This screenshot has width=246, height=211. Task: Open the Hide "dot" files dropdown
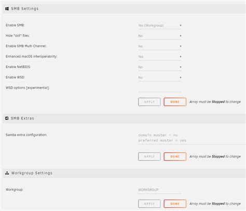tap(160, 36)
